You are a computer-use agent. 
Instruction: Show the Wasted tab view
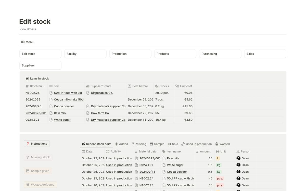coord(222,144)
